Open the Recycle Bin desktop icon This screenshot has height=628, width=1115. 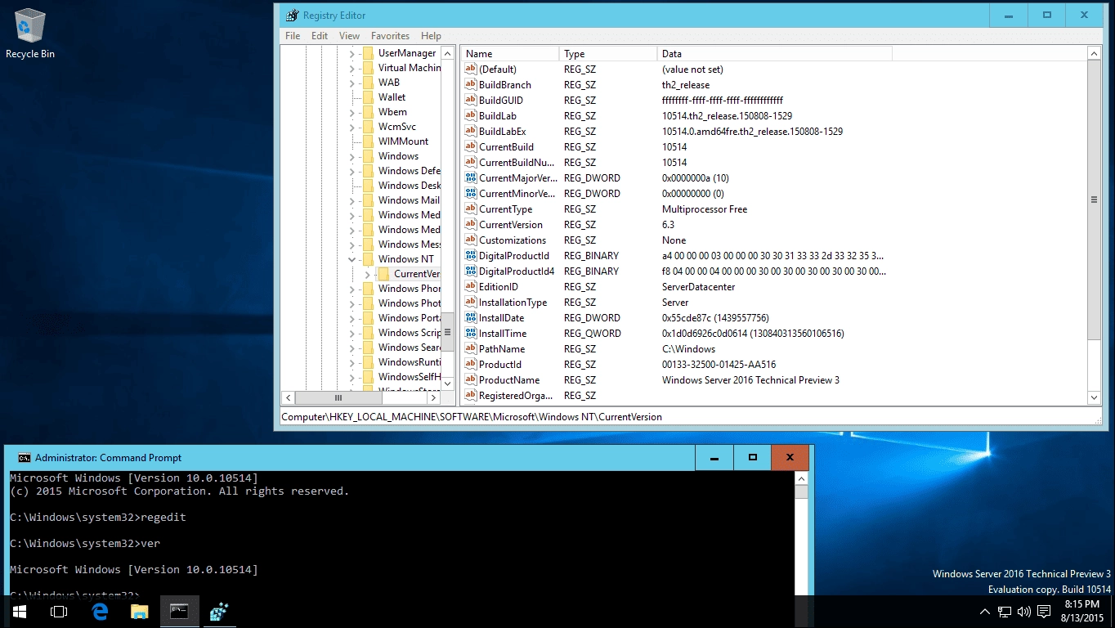(30, 34)
